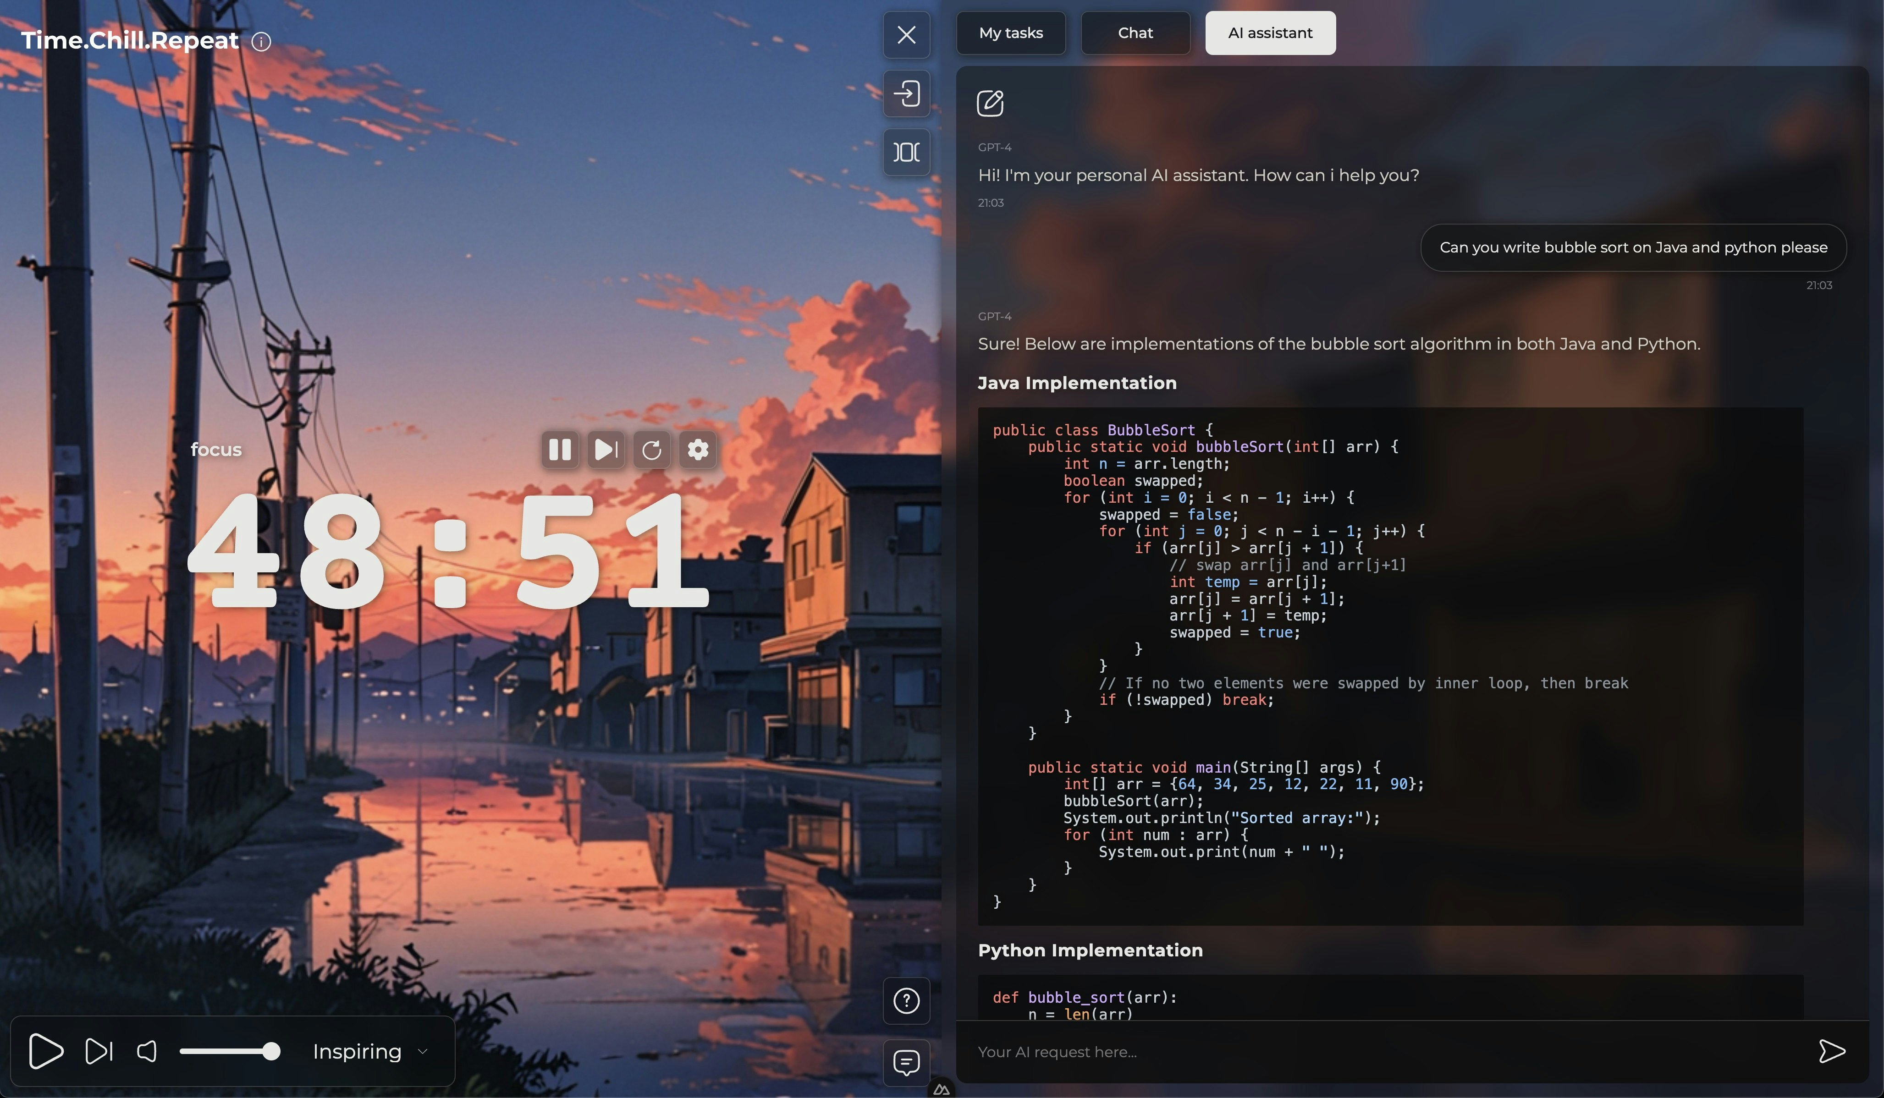1884x1098 pixels.
Task: Click the 'Your AI request here' input field
Action: 1383,1051
